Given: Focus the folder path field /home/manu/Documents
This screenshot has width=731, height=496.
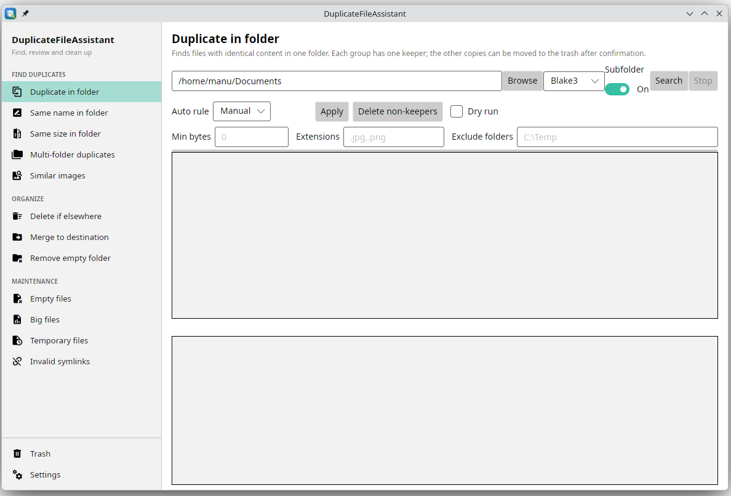Looking at the screenshot, I should coord(337,81).
